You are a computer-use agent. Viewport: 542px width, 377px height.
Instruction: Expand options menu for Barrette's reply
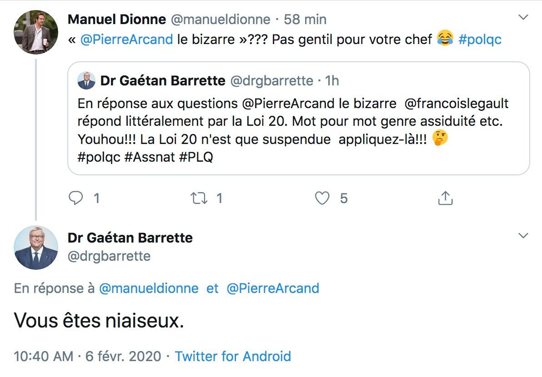pos(523,236)
